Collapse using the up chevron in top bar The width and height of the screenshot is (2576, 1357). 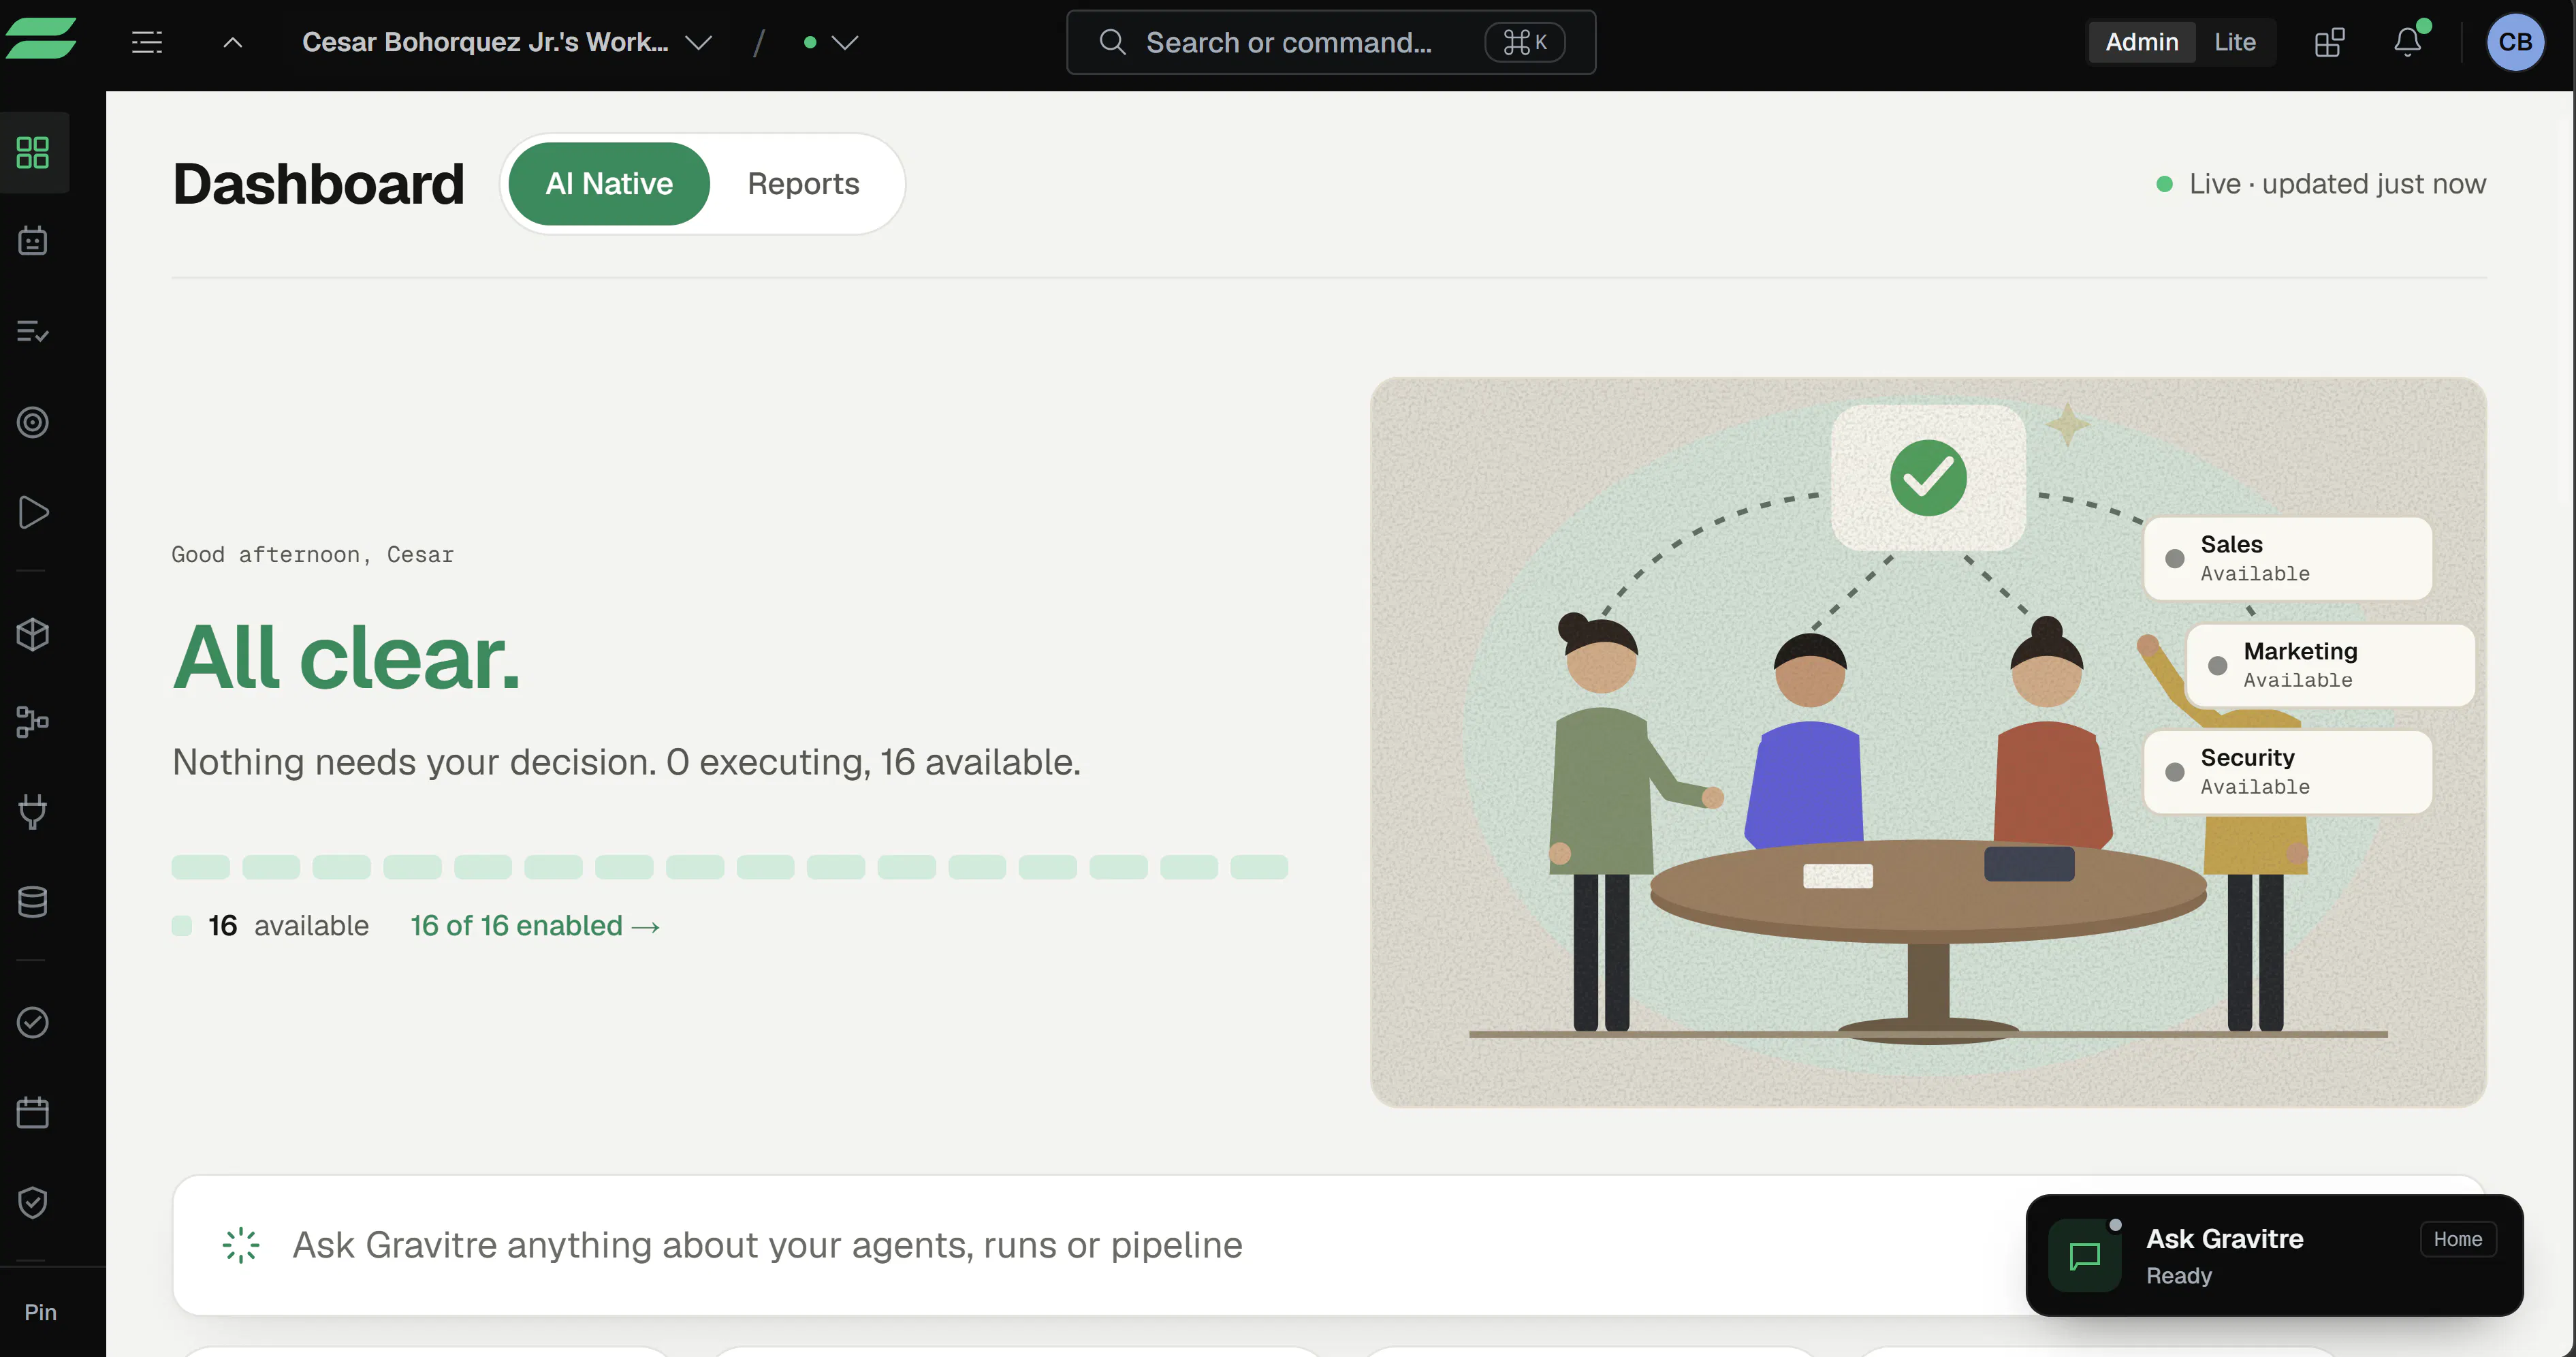232,42
